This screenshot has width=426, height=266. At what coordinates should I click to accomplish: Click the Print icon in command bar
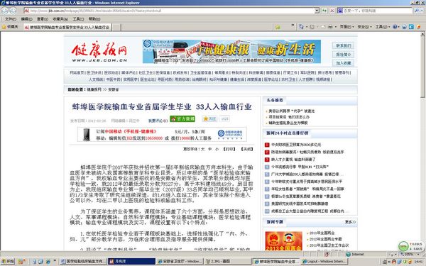pos(330,27)
